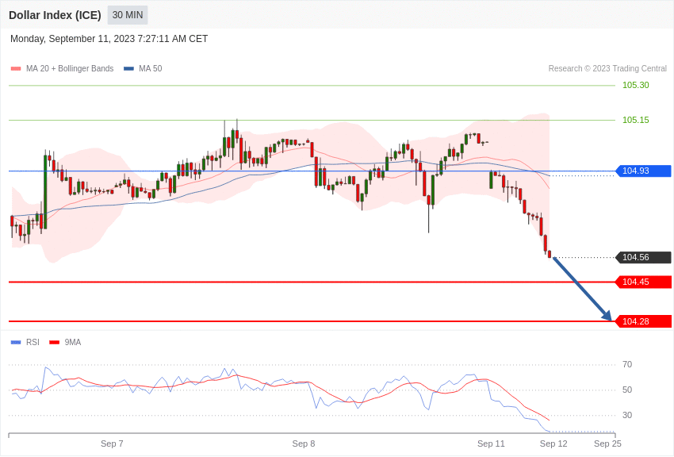Viewport: 674px width, 457px height.
Task: Click the blue downward forecast arrow head
Action: coord(607,316)
